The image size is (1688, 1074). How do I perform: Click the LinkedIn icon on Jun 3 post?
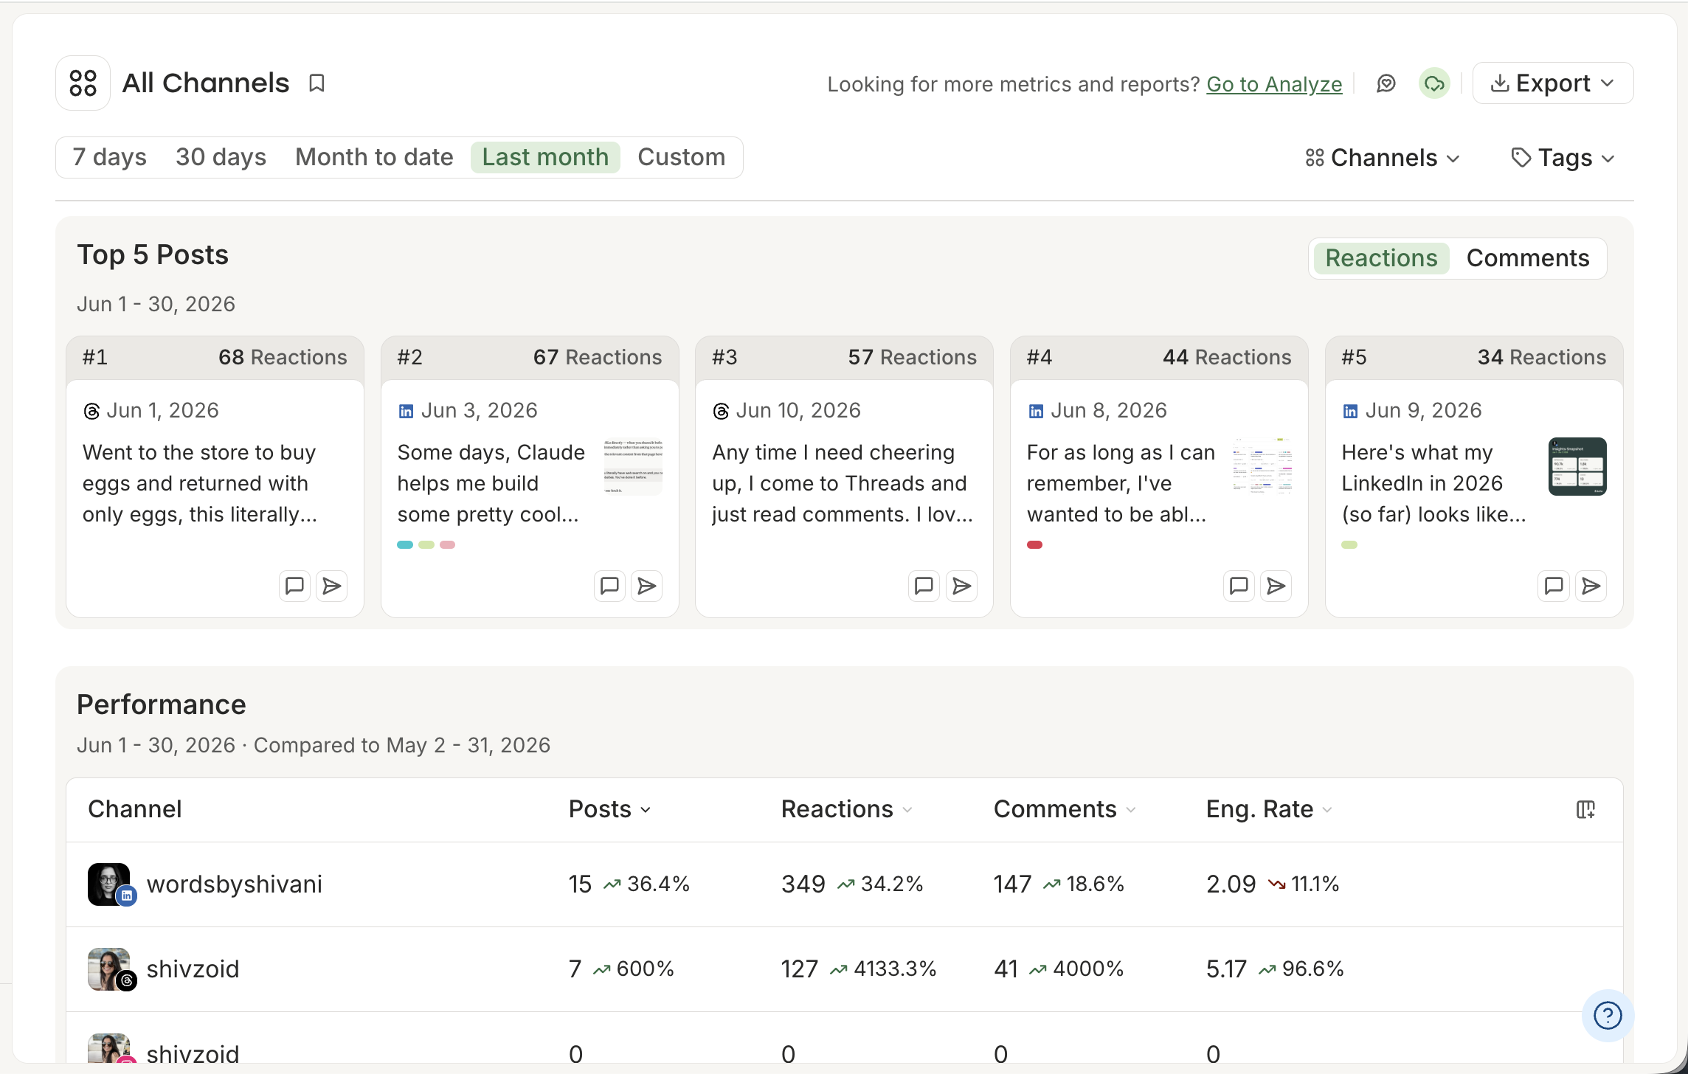click(x=406, y=411)
